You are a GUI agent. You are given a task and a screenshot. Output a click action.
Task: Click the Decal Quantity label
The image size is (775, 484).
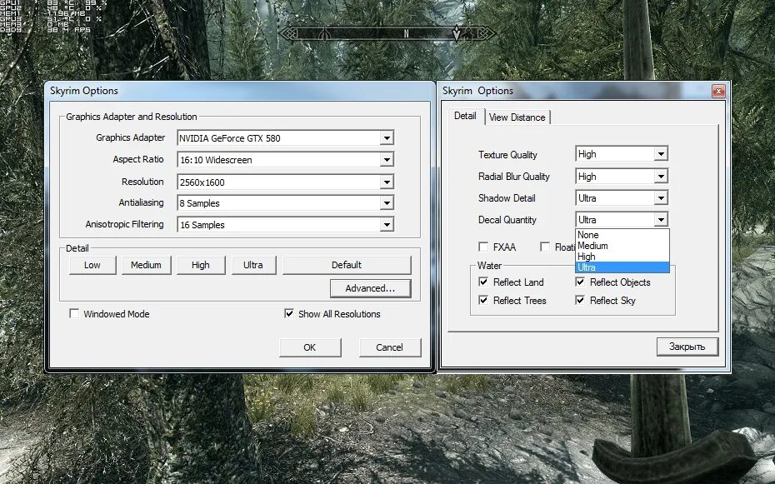pos(507,220)
